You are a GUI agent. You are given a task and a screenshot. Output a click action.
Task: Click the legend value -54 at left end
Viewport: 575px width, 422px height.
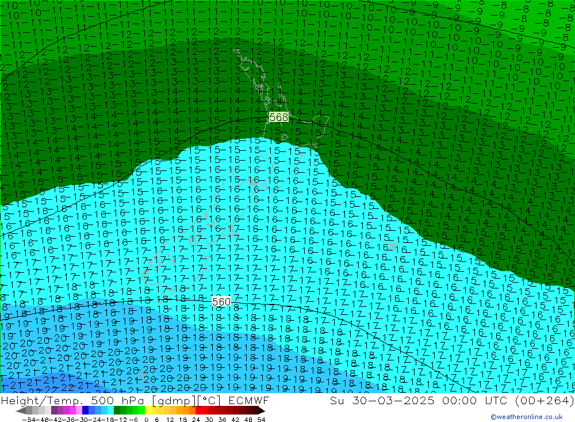point(29,420)
